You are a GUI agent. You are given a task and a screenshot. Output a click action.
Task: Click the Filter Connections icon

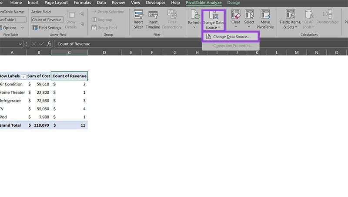pos(171,15)
